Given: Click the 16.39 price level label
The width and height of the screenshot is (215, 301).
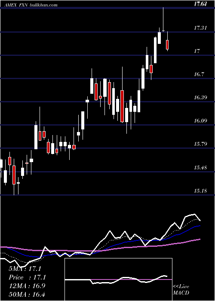Looking at the screenshot, I should (200, 98).
